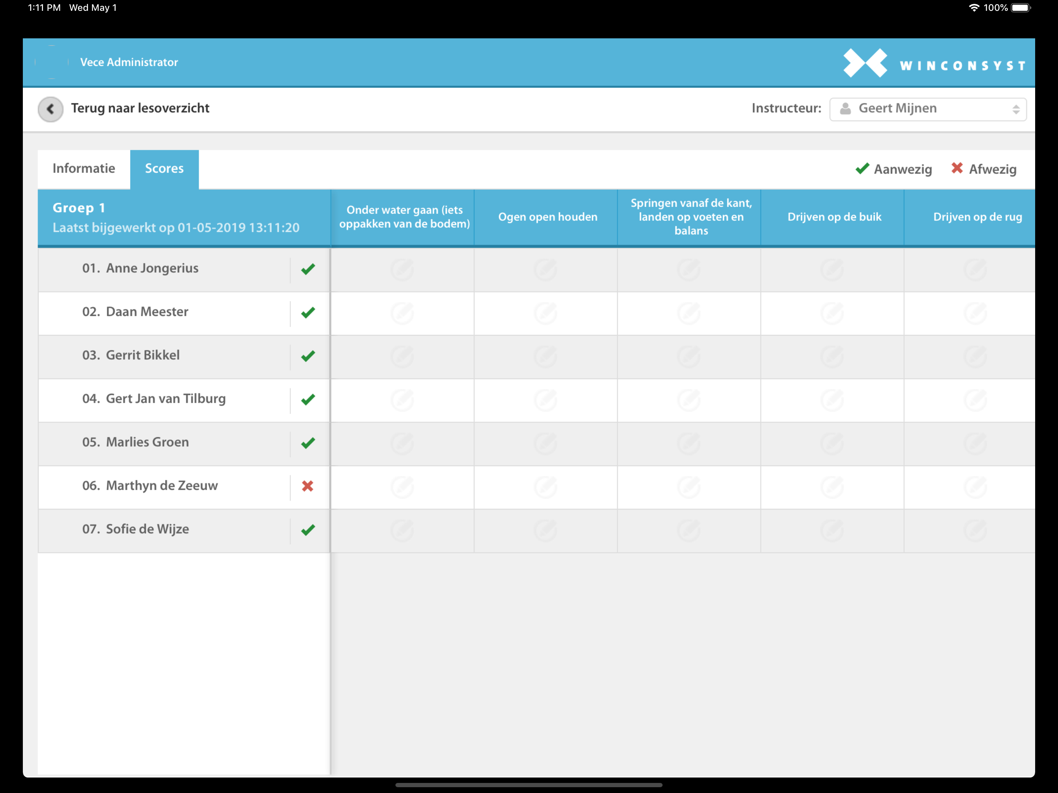The image size is (1058, 793).
Task: Toggle attendance for Gert Jan van Tilburg
Action: point(308,399)
